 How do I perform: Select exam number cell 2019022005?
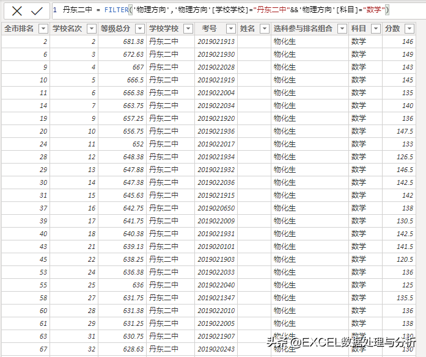[x=216, y=323]
